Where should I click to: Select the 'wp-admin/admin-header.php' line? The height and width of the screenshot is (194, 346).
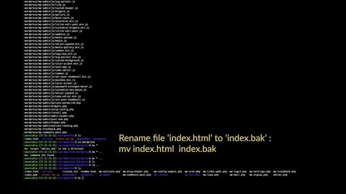(49, 116)
